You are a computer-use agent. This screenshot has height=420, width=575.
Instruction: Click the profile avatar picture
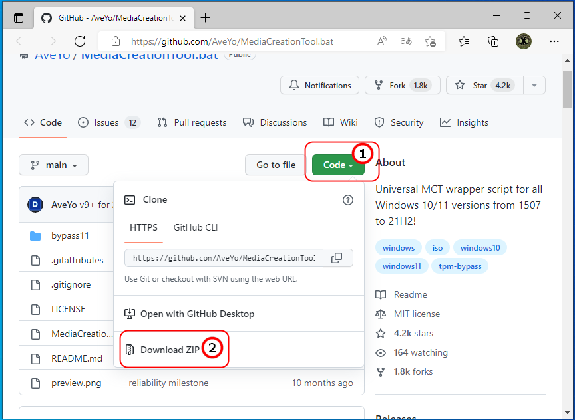click(x=524, y=41)
